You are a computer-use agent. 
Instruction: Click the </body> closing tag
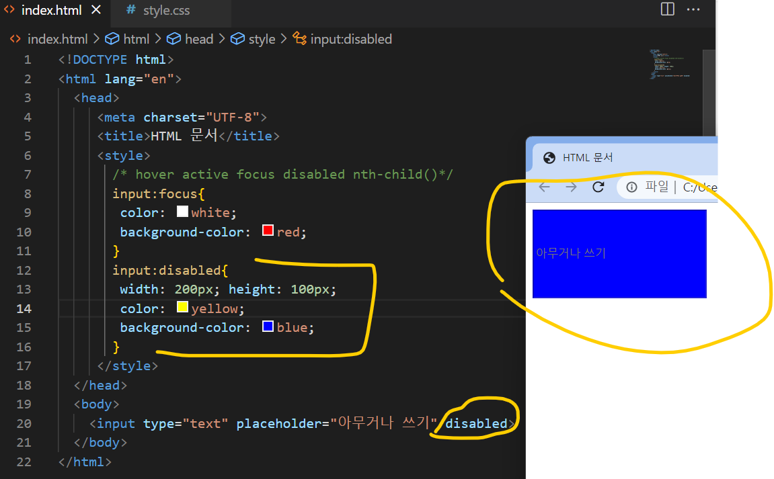101,443
